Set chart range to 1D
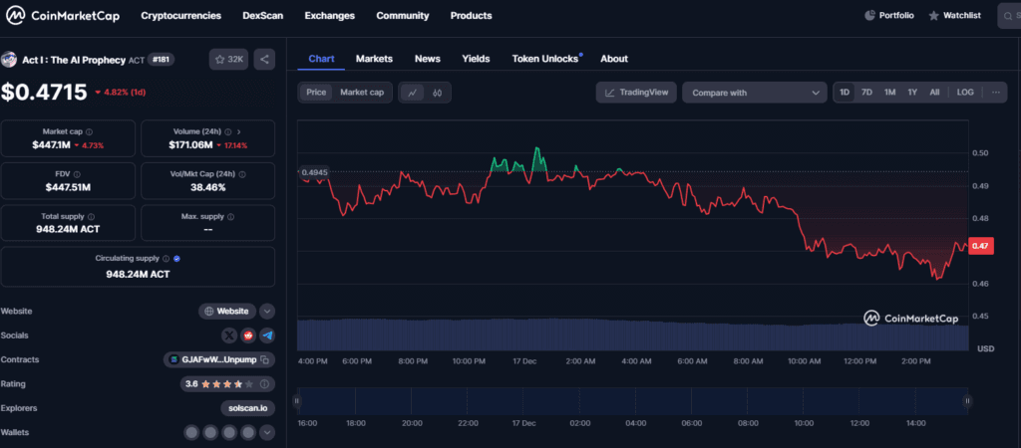Viewport: 1021px width, 448px height. coord(845,93)
